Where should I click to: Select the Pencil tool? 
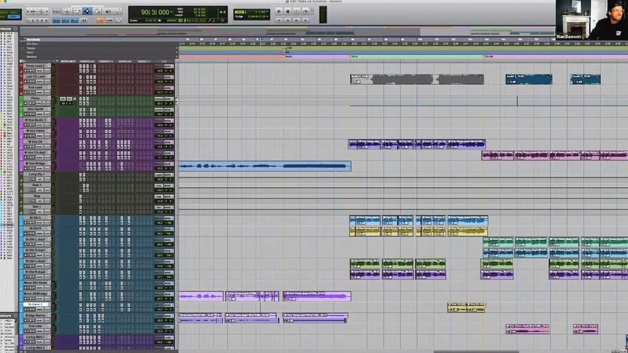[x=118, y=11]
